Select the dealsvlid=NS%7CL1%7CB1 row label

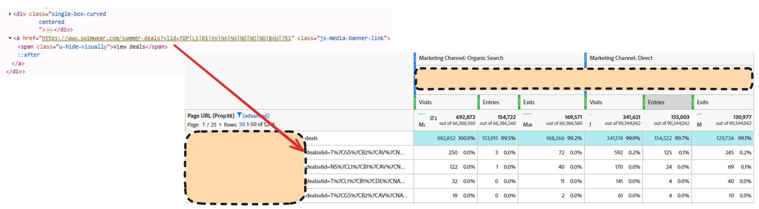click(x=355, y=167)
